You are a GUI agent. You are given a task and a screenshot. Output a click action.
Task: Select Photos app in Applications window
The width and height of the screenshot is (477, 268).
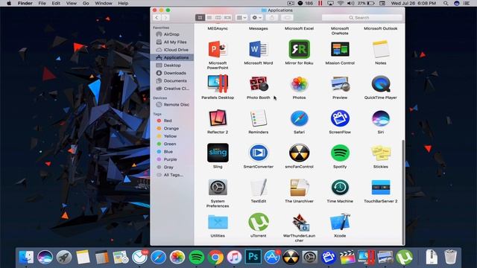click(299, 84)
